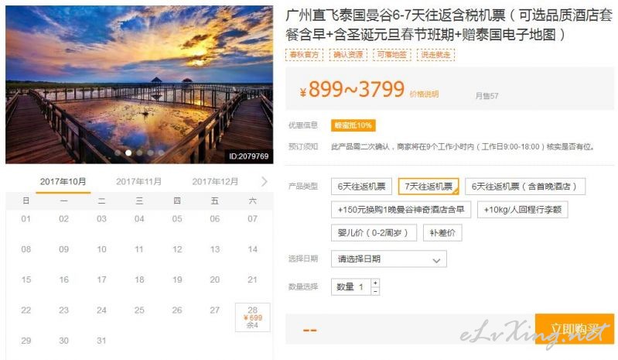This screenshot has width=618, height=360.
Task: Click the 蜂蜜抵10% discount badge
Action: pyautogui.click(x=353, y=125)
